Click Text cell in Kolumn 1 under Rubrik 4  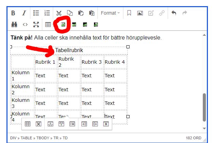115,76
